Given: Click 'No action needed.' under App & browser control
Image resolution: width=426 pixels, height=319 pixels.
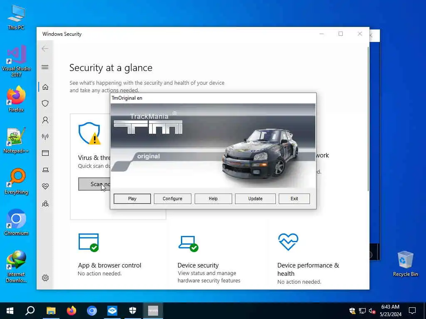Looking at the screenshot, I should pos(99,274).
